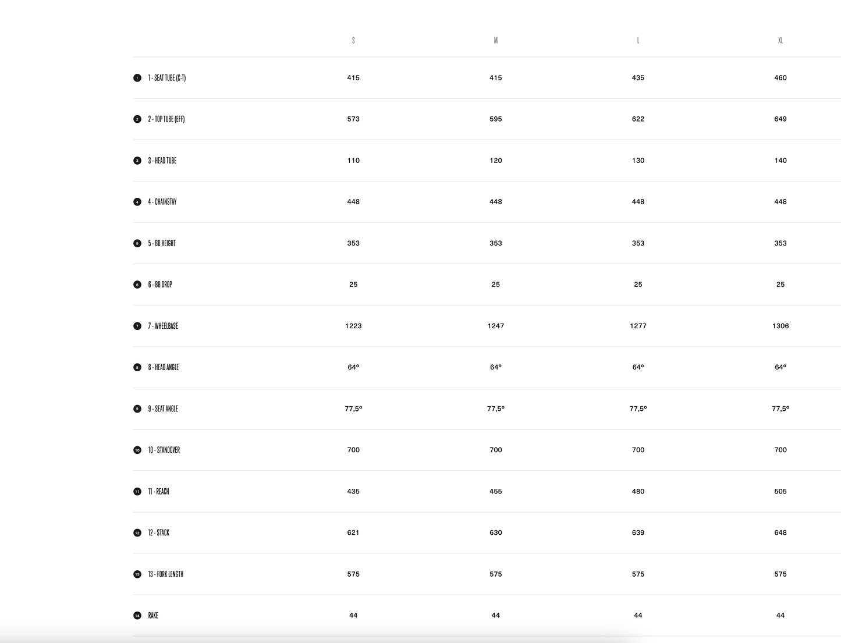Image resolution: width=841 pixels, height=643 pixels.
Task: Select the M size column header
Action: pos(496,40)
